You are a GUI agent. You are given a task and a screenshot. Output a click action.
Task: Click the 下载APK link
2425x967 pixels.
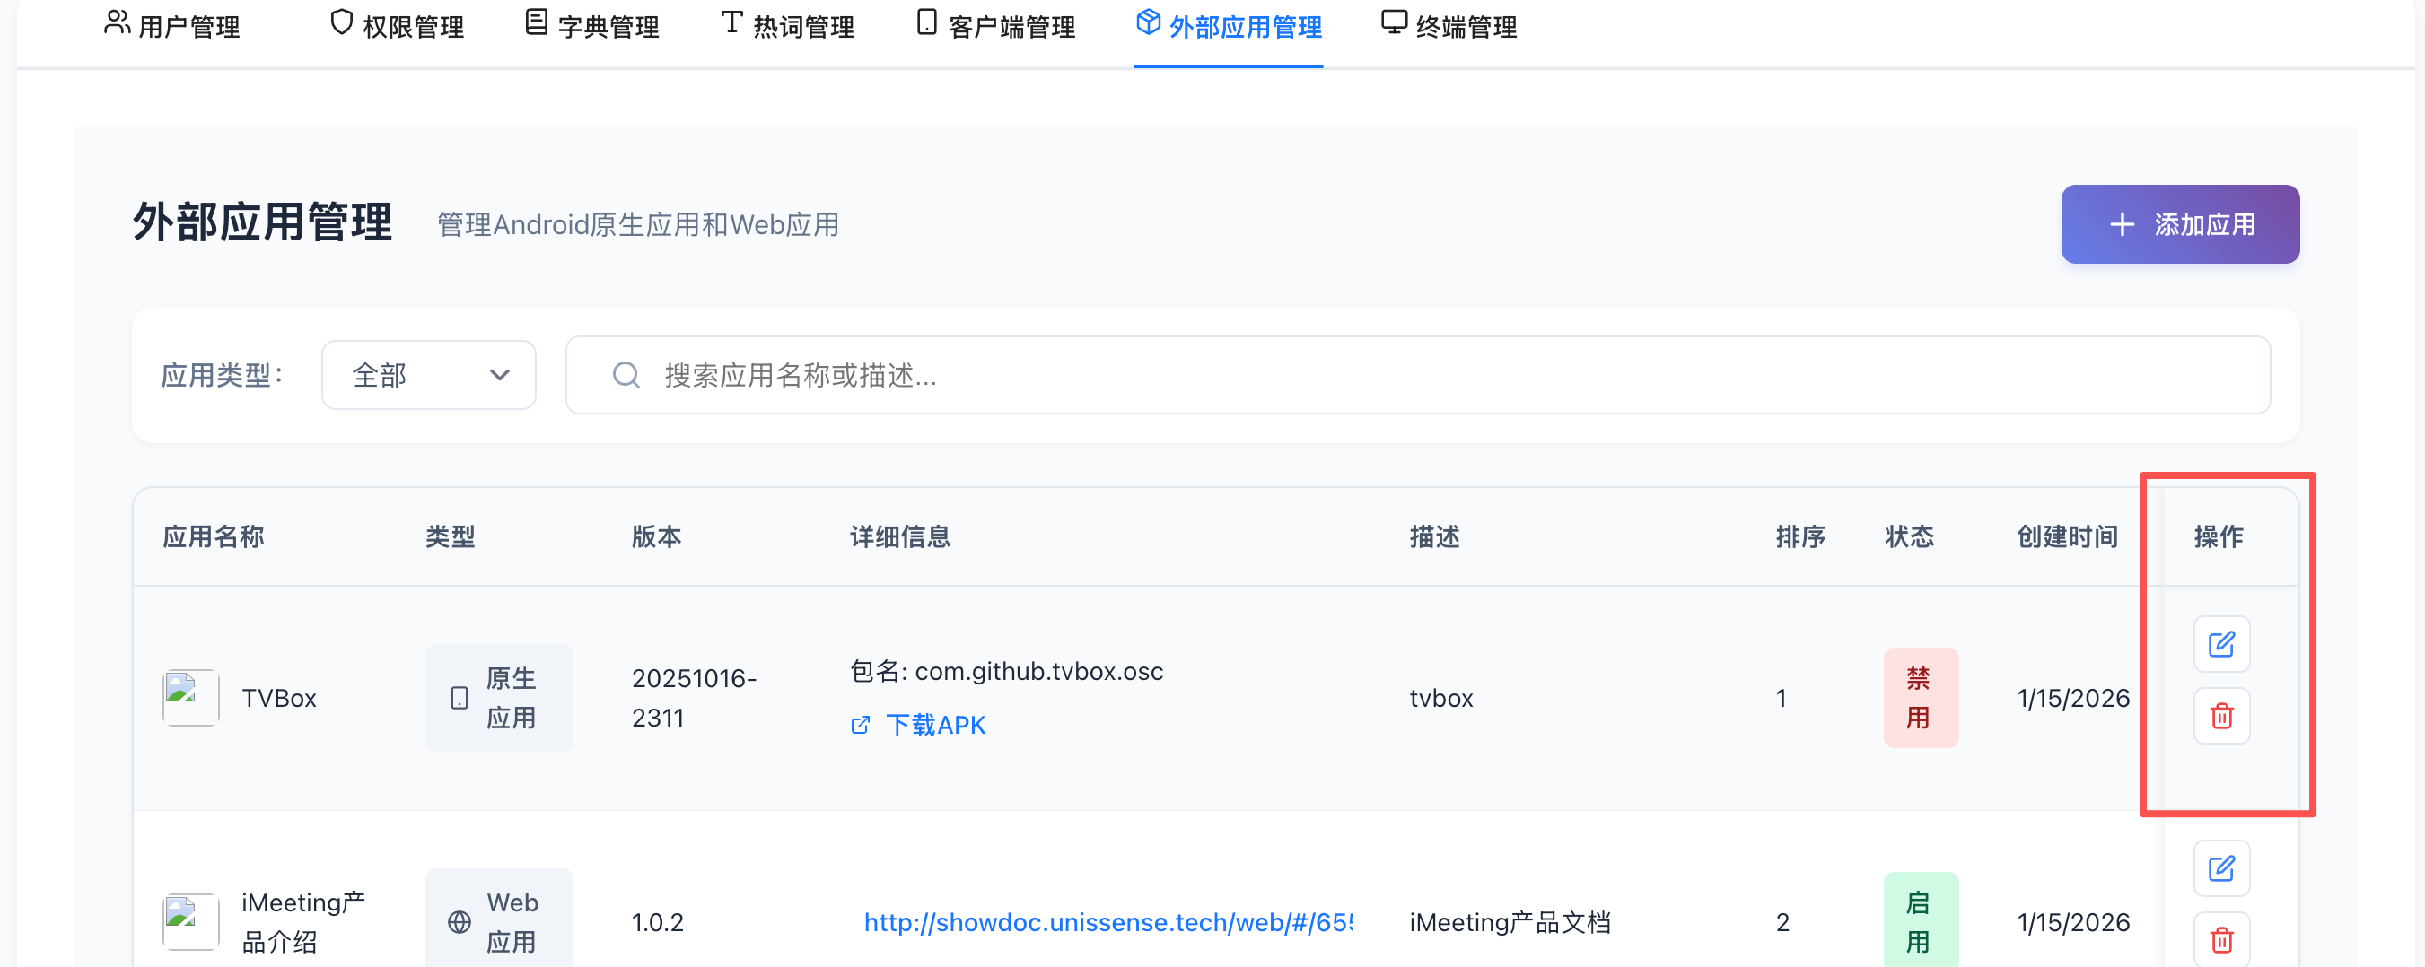pos(934,725)
